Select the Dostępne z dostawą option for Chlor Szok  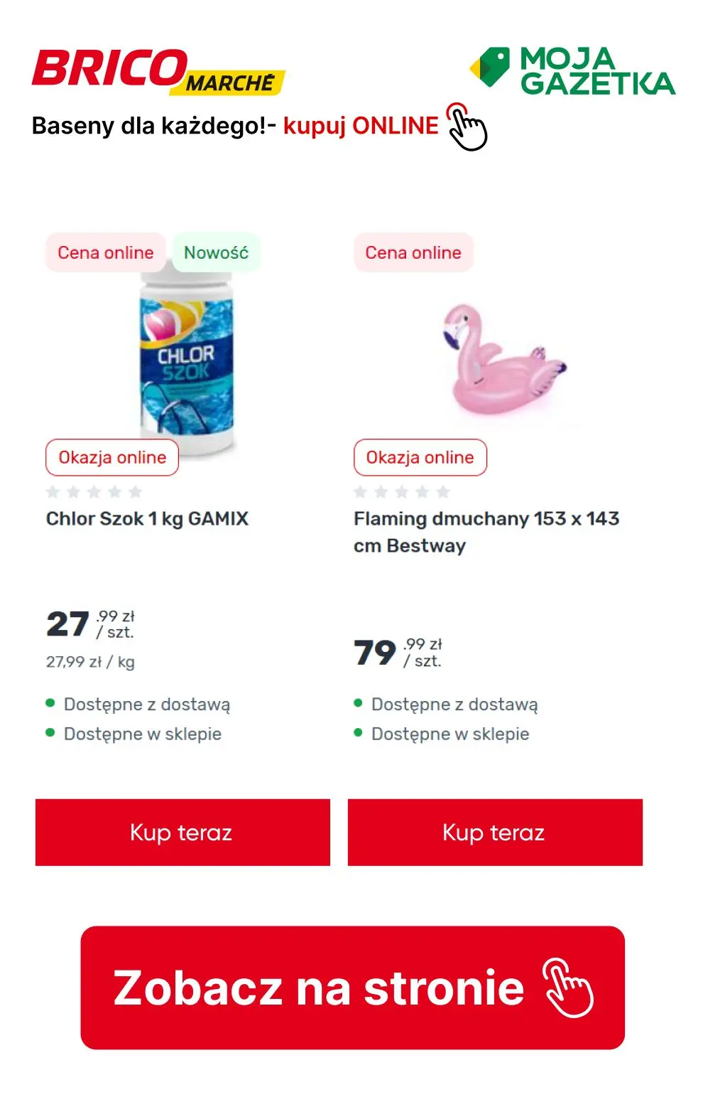click(x=146, y=704)
